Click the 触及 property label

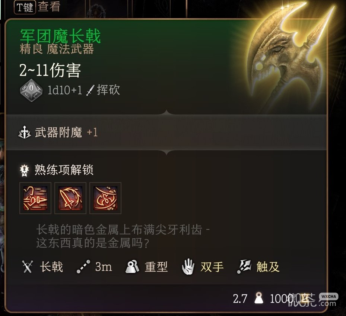(x=268, y=267)
